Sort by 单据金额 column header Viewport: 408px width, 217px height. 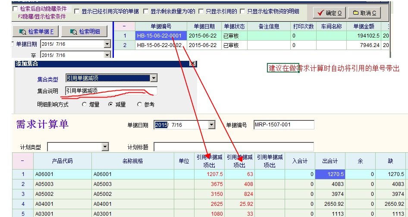pos(363,26)
